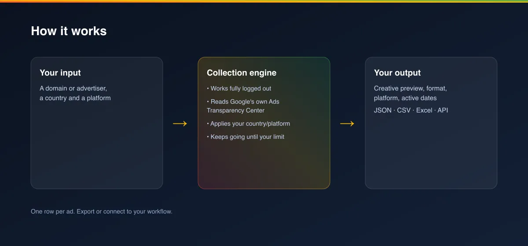This screenshot has height=246, width=528.
Task: Click the Excel format label
Action: tap(424, 110)
